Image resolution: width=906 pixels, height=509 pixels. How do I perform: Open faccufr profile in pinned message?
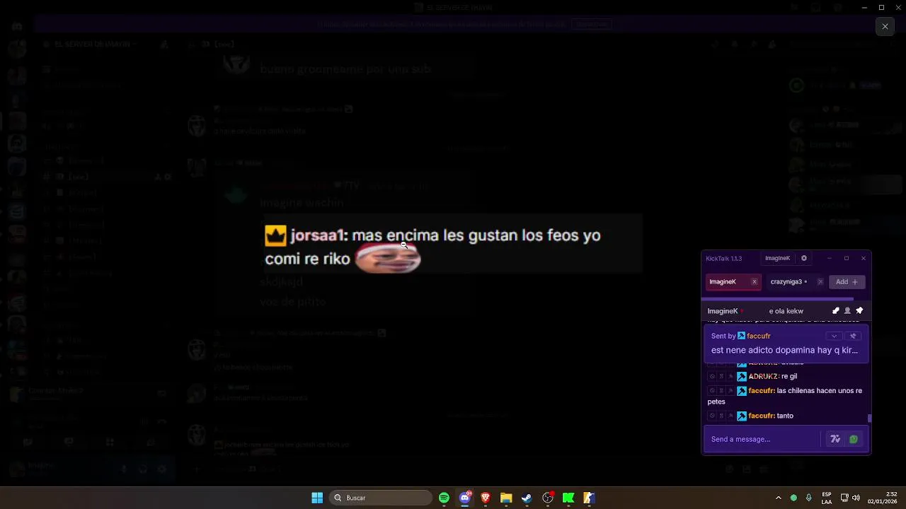(x=758, y=336)
